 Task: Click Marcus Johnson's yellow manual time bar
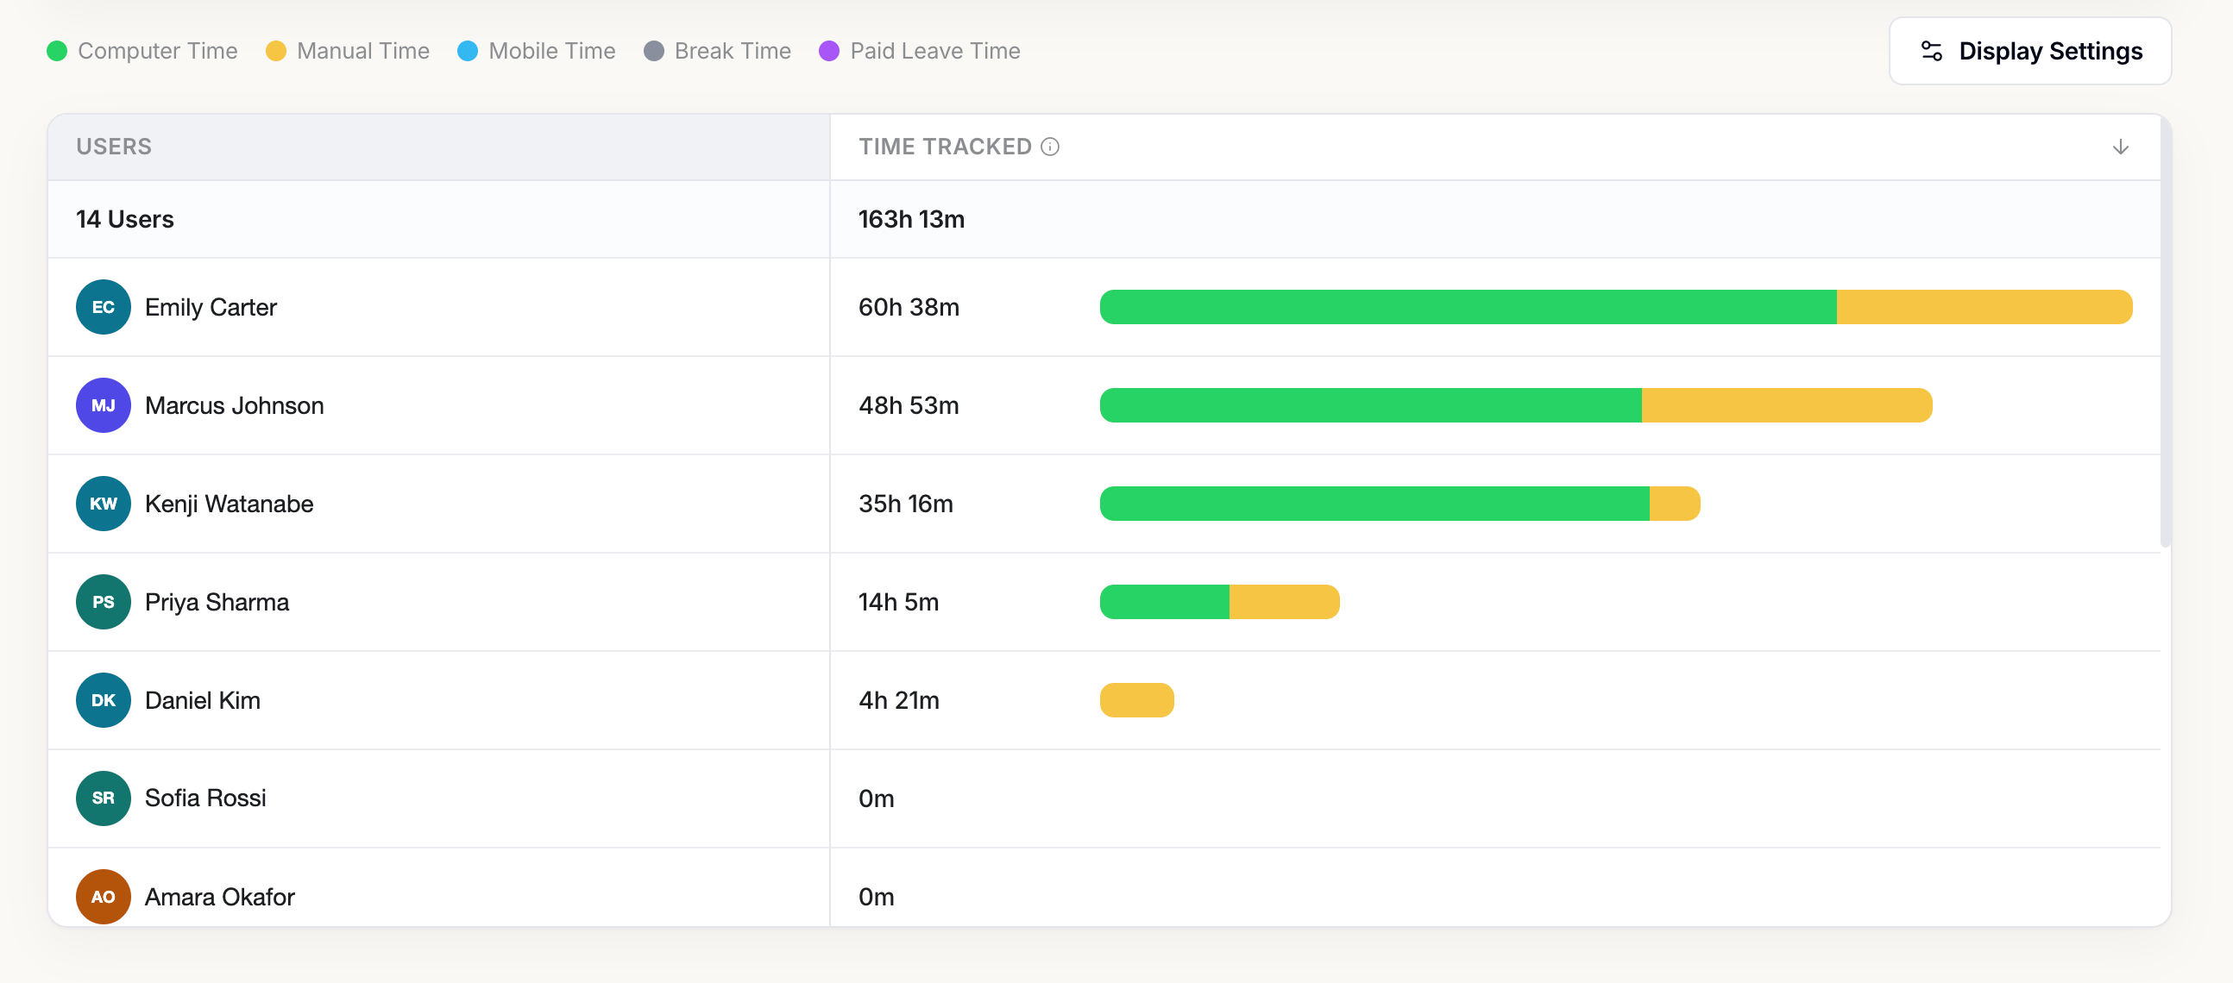tap(1787, 405)
